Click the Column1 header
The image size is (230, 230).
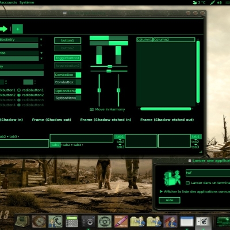coord(144,40)
